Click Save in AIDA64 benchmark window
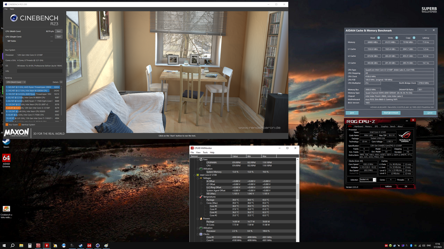The width and height of the screenshot is (444, 249). pyautogui.click(x=352, y=113)
